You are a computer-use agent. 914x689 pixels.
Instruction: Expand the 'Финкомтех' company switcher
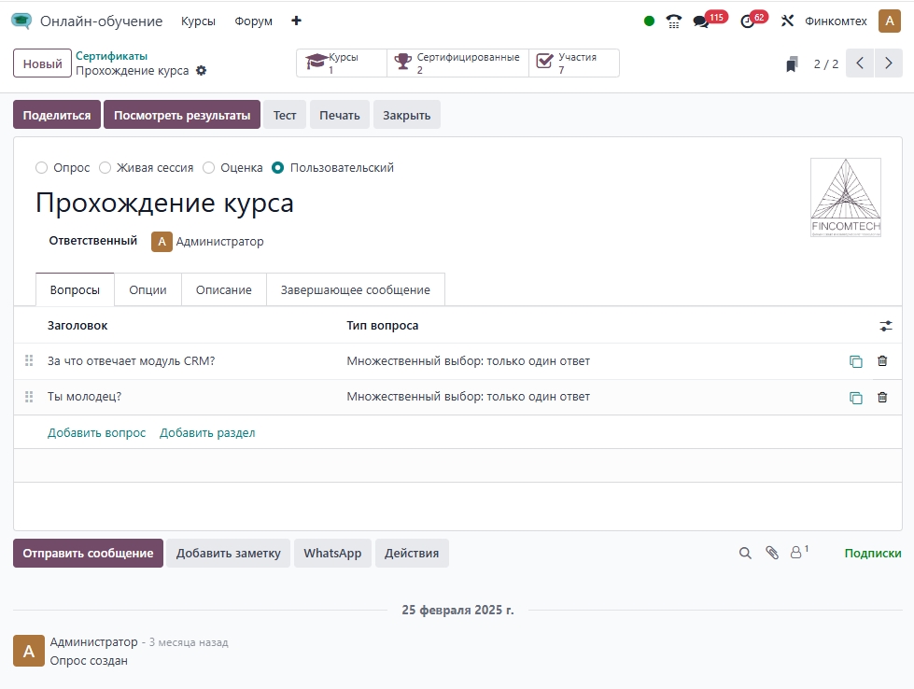click(x=836, y=21)
